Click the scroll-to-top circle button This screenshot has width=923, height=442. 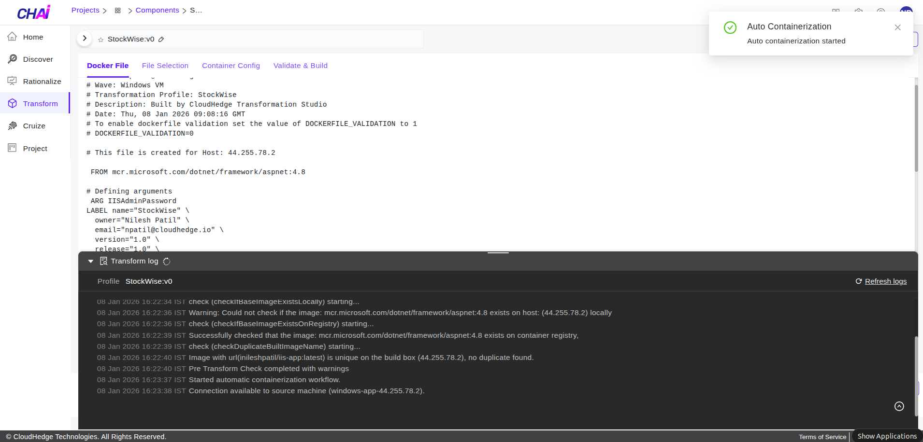[899, 406]
